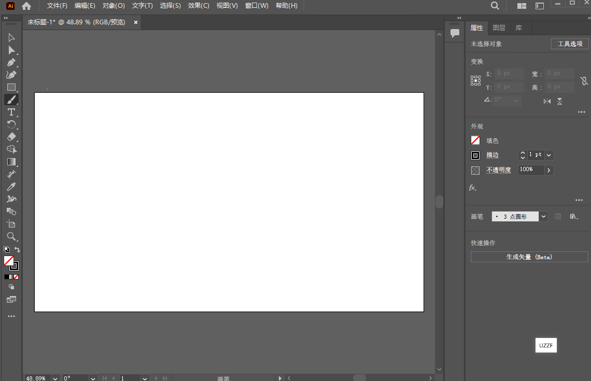
Task: Select the Paintbrush tool
Action: click(11, 100)
